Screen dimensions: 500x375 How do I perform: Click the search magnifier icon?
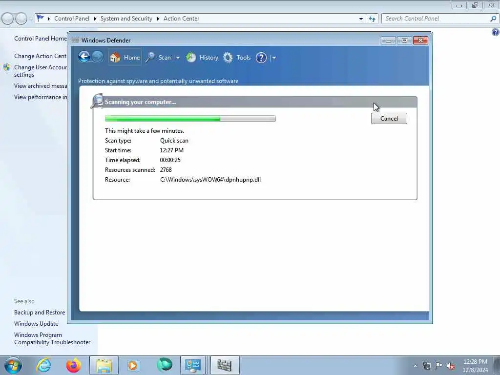click(493, 19)
